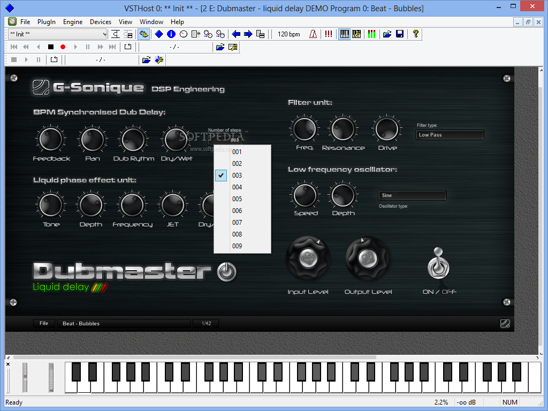Toggle the virtual keyboard bar icon
548x411 pixels.
pyautogui.click(x=344, y=34)
